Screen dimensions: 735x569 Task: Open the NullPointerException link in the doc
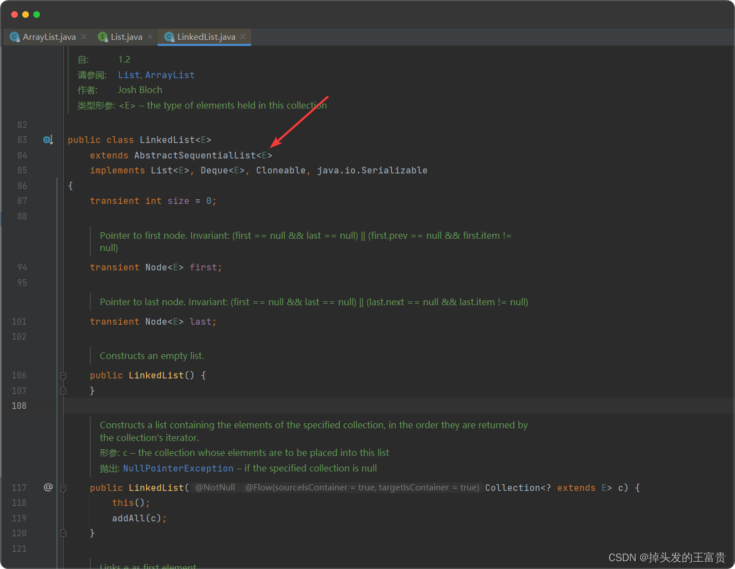tap(178, 468)
